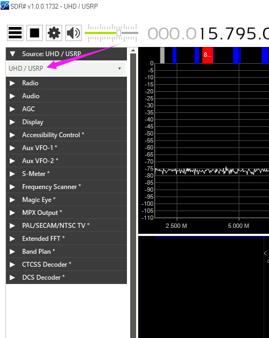Collapse the Source: UHD / USRP section
The image size is (269, 338).
[x=66, y=54]
